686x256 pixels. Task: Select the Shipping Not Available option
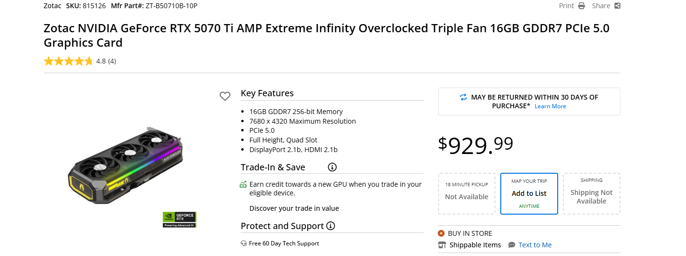coord(591,193)
